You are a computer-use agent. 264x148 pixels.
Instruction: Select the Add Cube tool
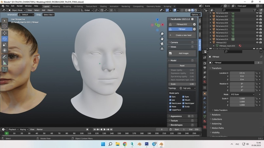coord(5,69)
